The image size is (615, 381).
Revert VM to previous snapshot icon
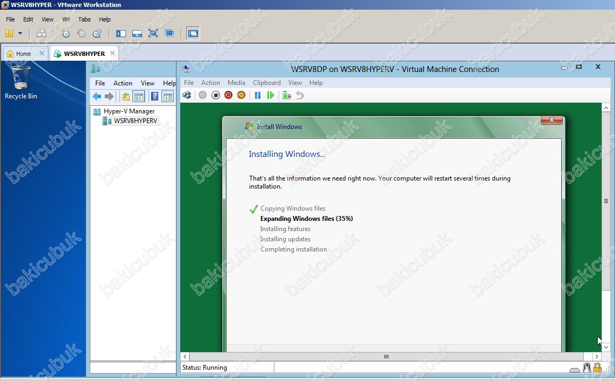click(81, 34)
